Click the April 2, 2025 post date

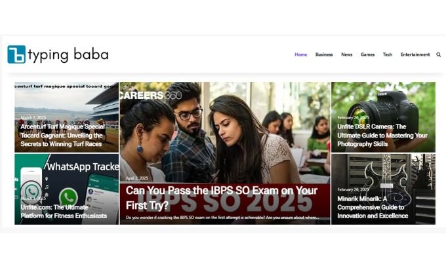click(137, 178)
